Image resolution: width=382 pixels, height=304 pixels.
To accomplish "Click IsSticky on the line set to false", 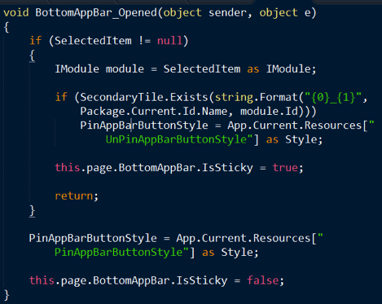I will pos(202,280).
